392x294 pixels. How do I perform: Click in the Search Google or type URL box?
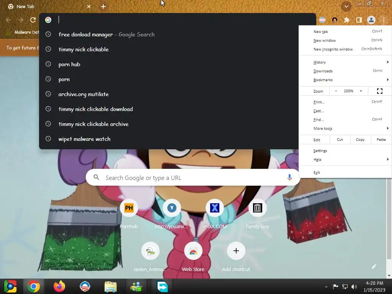(193, 178)
